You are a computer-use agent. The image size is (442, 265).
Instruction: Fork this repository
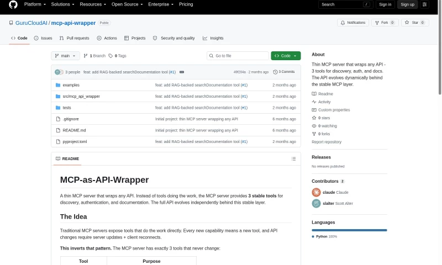click(x=385, y=23)
